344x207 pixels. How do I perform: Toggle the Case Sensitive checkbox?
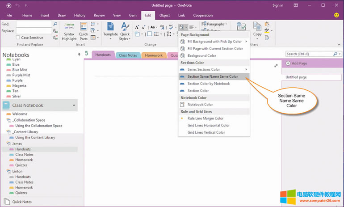coord(18,38)
